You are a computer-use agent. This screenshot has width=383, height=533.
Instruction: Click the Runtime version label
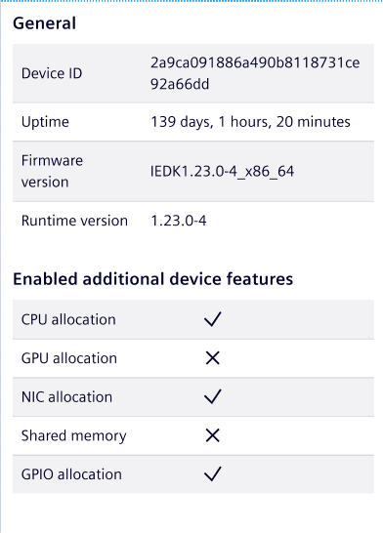[x=74, y=221]
